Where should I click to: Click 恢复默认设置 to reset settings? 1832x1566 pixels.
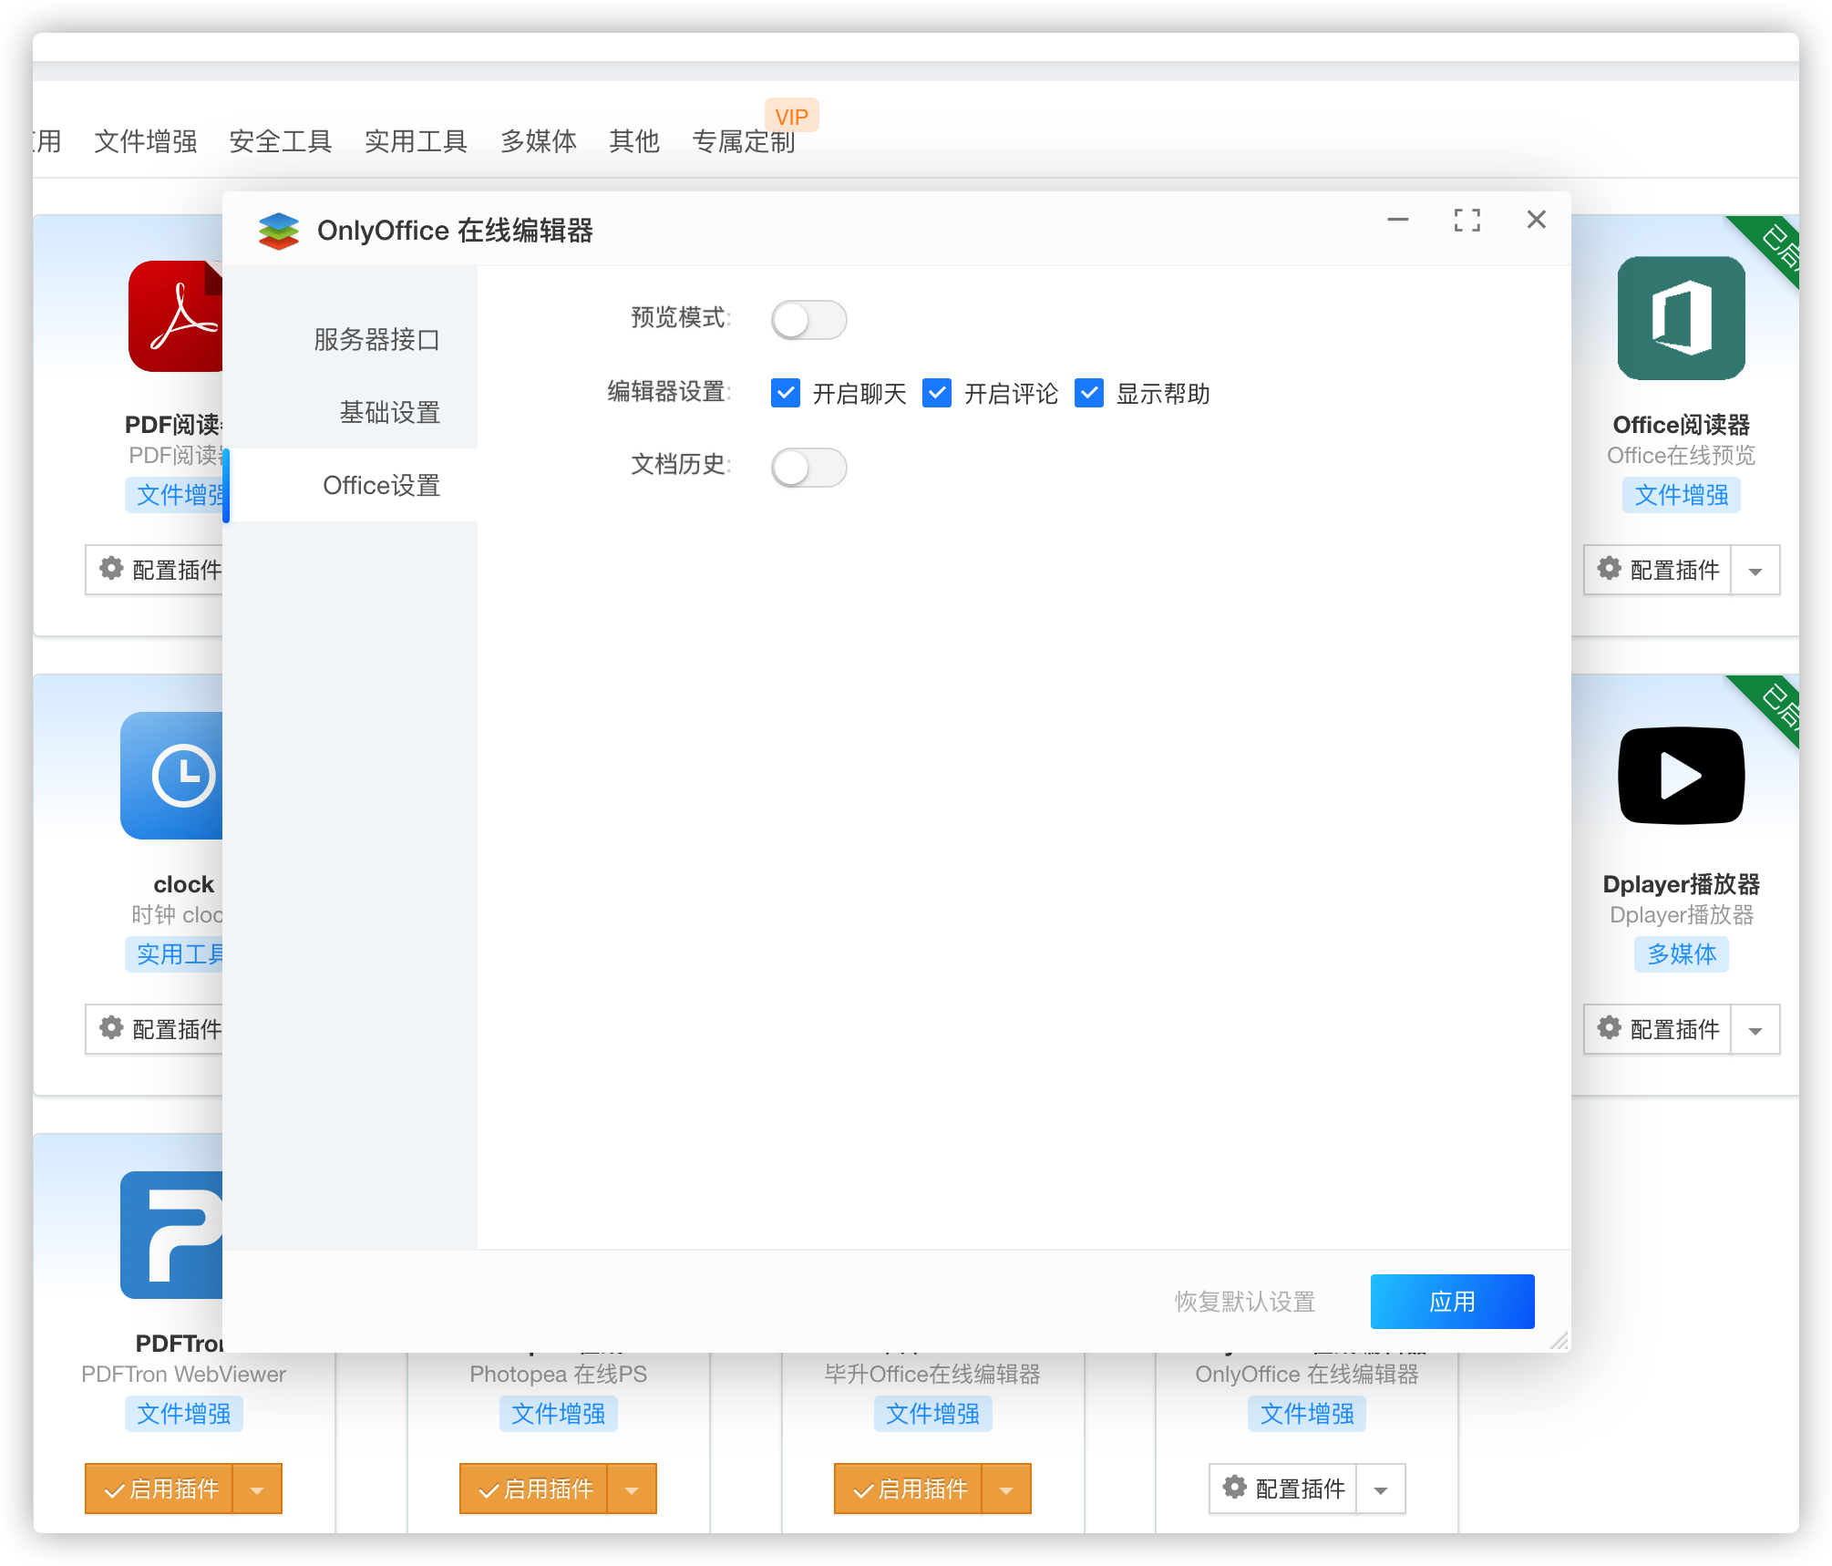tap(1244, 1302)
